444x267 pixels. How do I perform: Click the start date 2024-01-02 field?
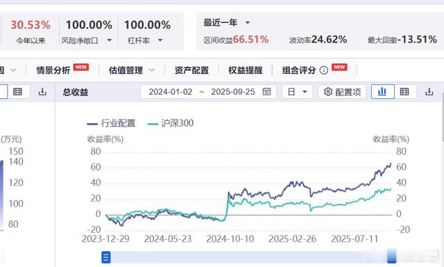click(x=171, y=92)
